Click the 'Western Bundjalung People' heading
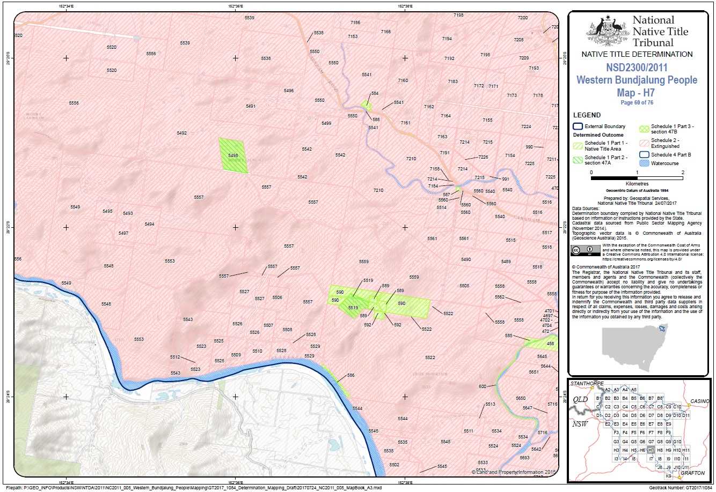 (x=637, y=80)
